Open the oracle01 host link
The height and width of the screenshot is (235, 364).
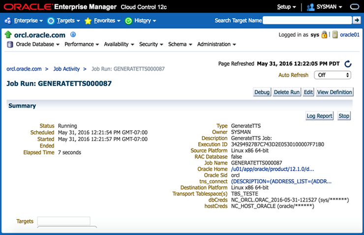(x=350, y=34)
